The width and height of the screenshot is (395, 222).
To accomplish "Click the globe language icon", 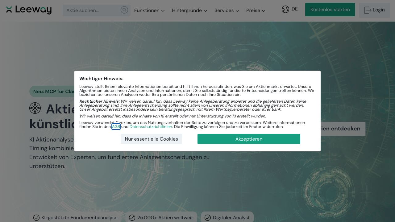I will (285, 9).
